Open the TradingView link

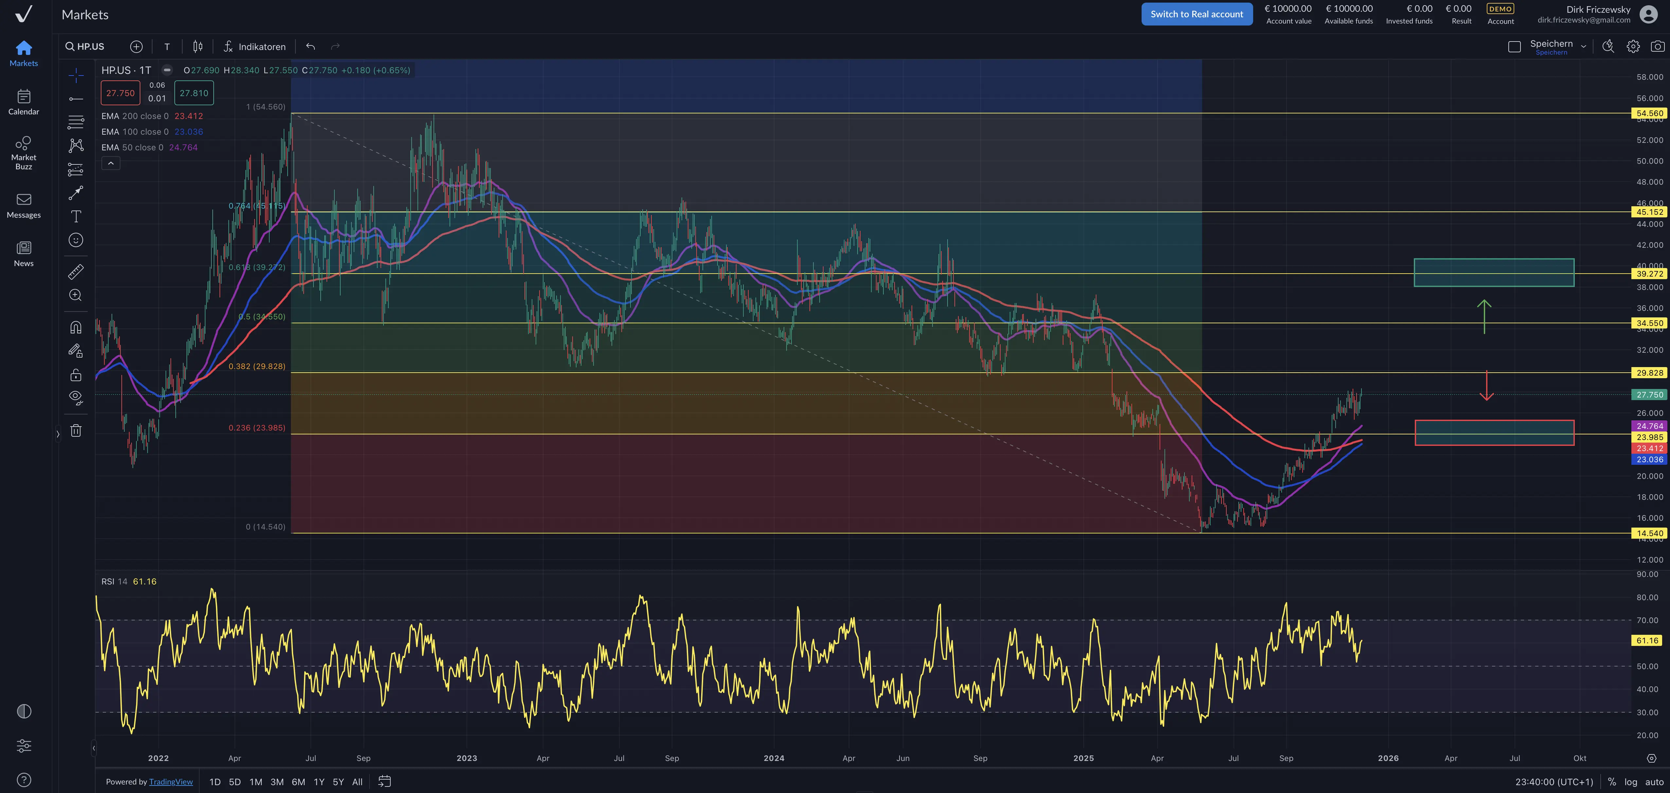170,782
